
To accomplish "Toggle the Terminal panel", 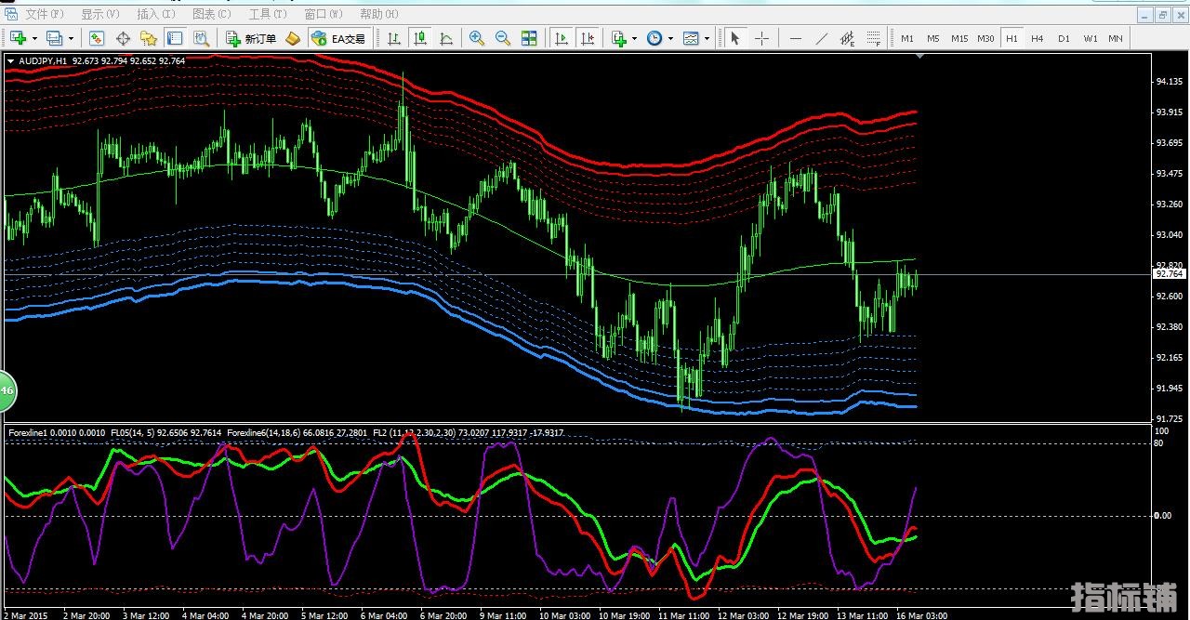I will [174, 38].
